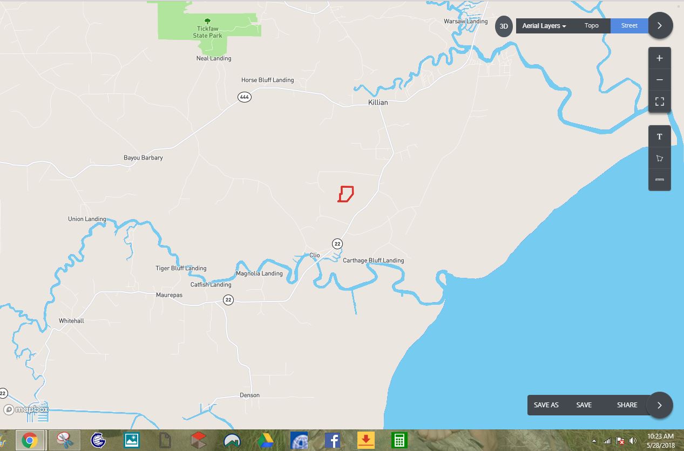Select the ruler measure tool
This screenshot has height=451, width=684.
coord(659,180)
